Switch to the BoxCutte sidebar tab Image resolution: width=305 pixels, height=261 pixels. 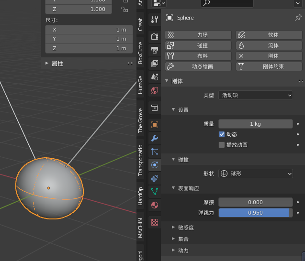(x=140, y=53)
